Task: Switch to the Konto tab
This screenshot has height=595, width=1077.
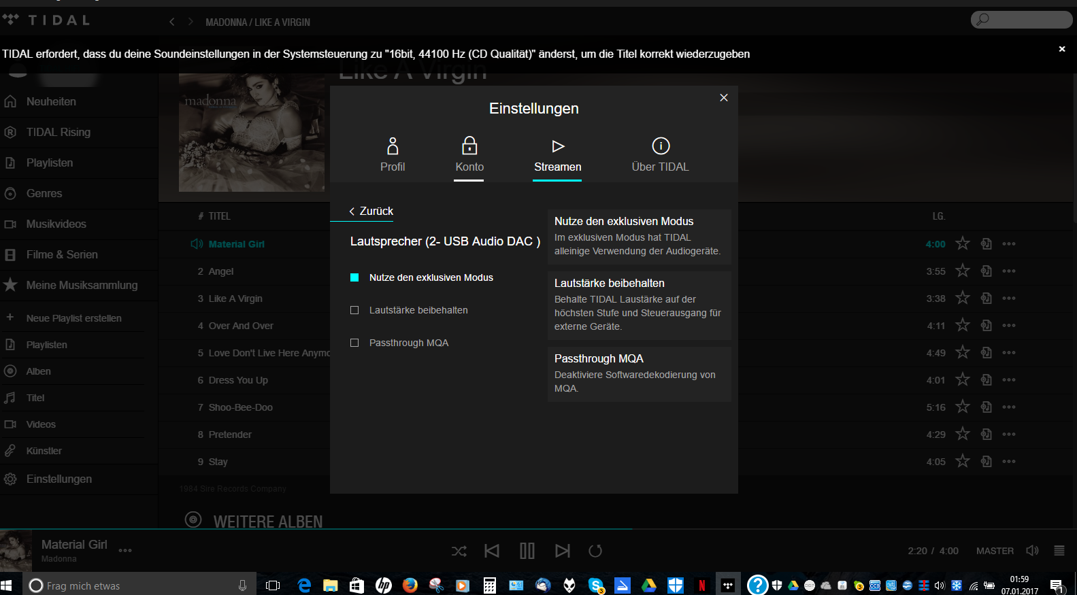Action: pyautogui.click(x=469, y=155)
